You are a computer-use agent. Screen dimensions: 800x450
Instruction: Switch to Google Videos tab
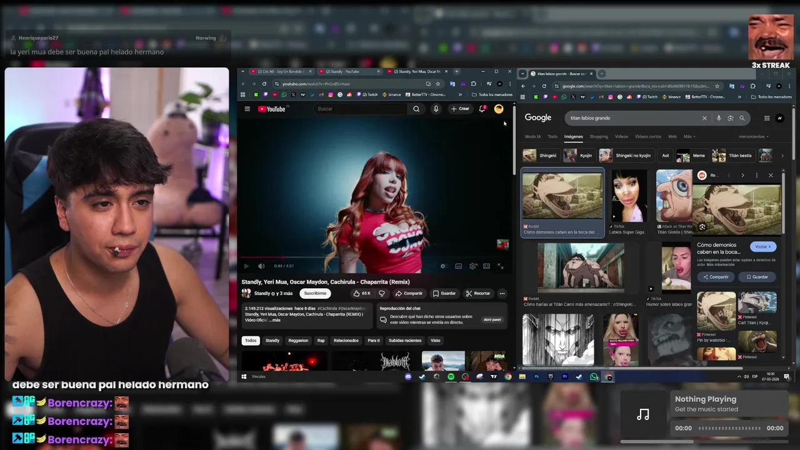tap(621, 136)
